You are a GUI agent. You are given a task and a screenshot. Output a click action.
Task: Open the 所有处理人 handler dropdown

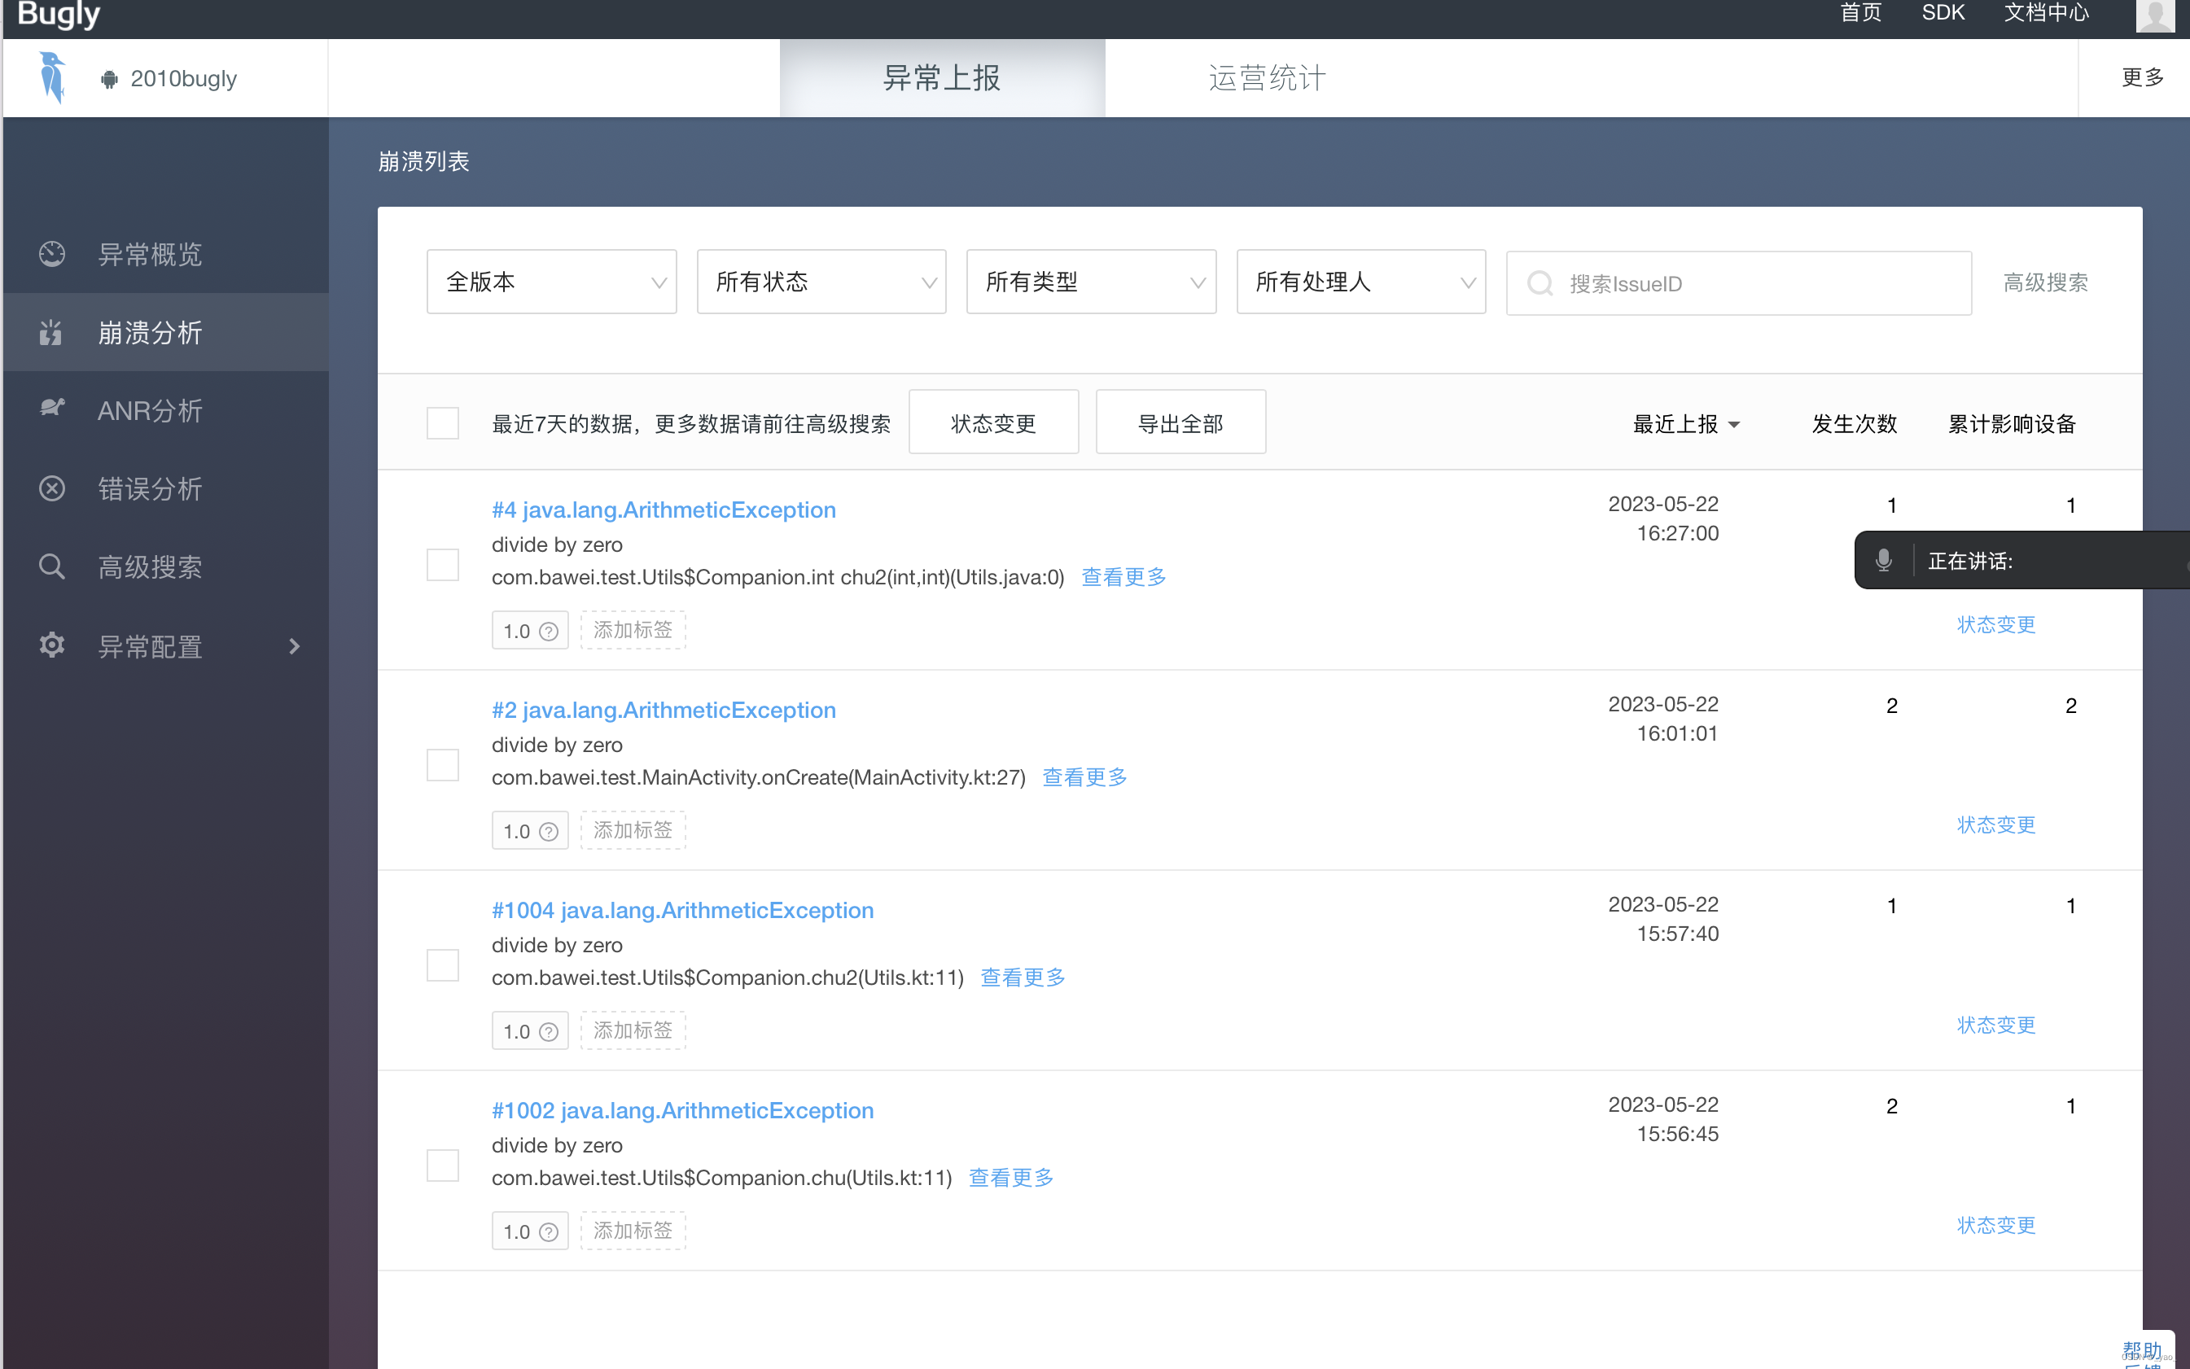point(1361,282)
